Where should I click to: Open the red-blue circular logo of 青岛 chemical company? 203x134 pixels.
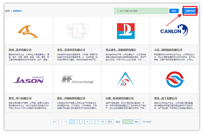[x=175, y=79]
